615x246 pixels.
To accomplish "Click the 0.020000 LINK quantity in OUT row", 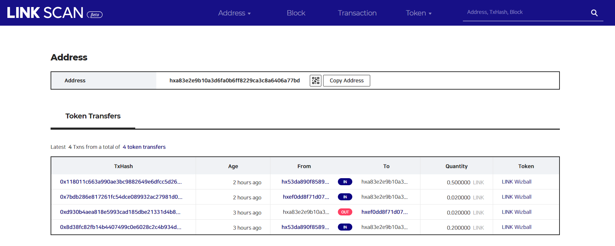I will (x=465, y=213).
